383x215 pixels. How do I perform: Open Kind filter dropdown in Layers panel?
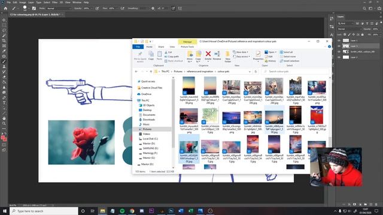coord(346,23)
